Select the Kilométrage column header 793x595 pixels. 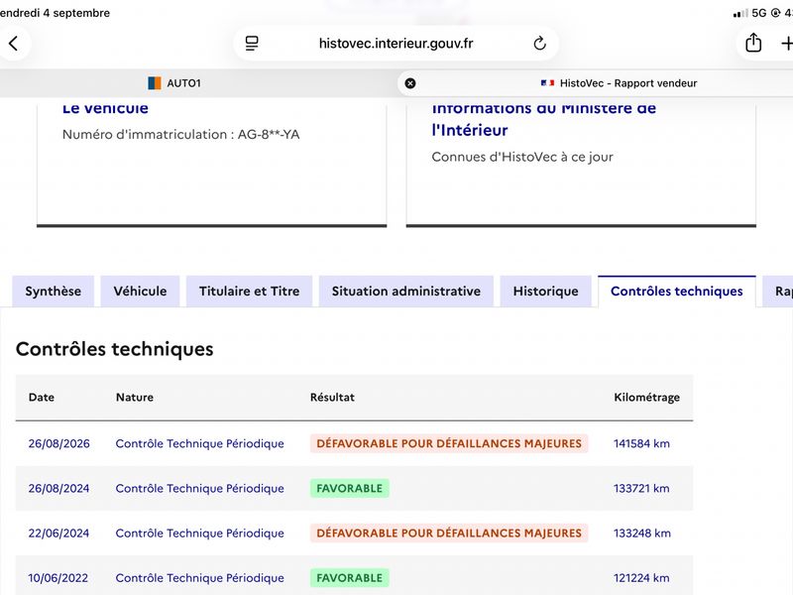coord(646,398)
